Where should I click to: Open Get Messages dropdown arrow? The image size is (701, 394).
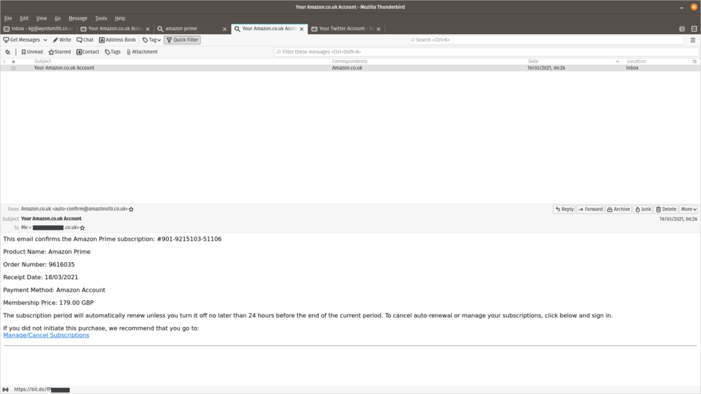pyautogui.click(x=45, y=40)
